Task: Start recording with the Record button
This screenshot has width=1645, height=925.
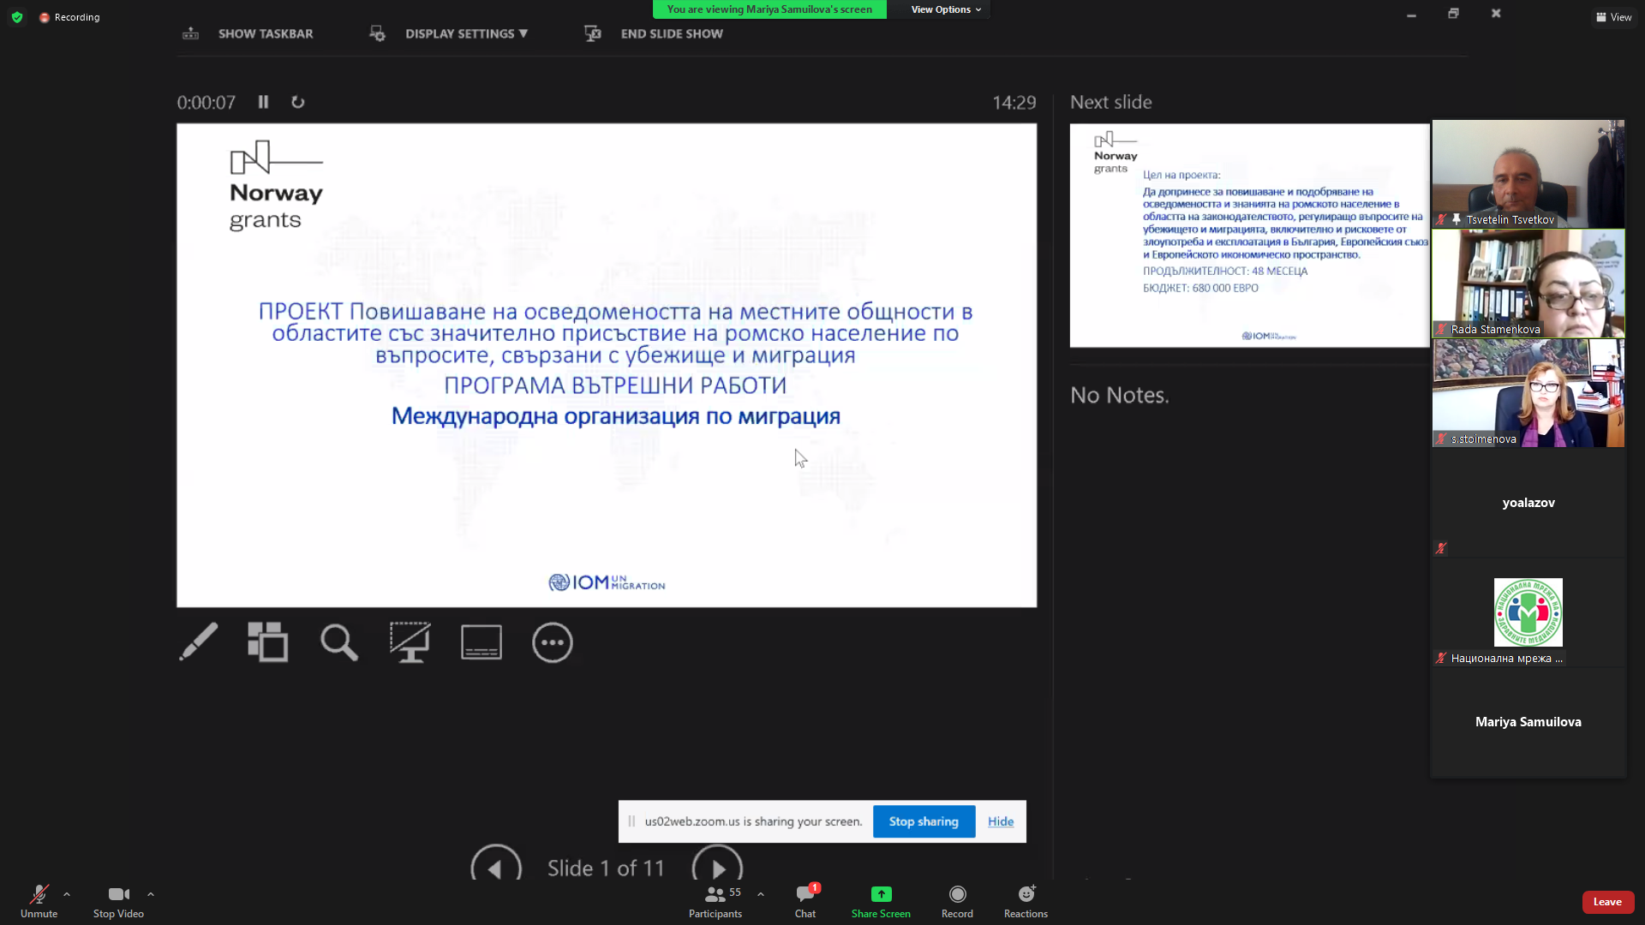Action: tap(957, 902)
